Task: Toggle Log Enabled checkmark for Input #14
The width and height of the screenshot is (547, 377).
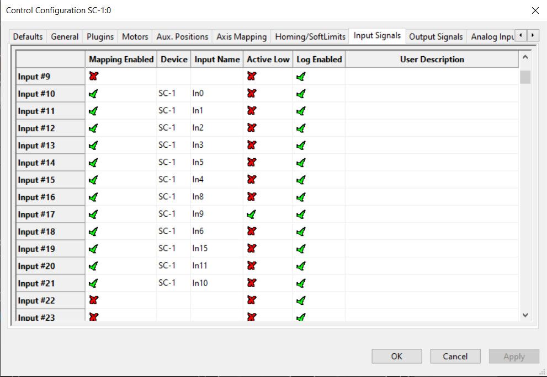Action: tap(301, 163)
